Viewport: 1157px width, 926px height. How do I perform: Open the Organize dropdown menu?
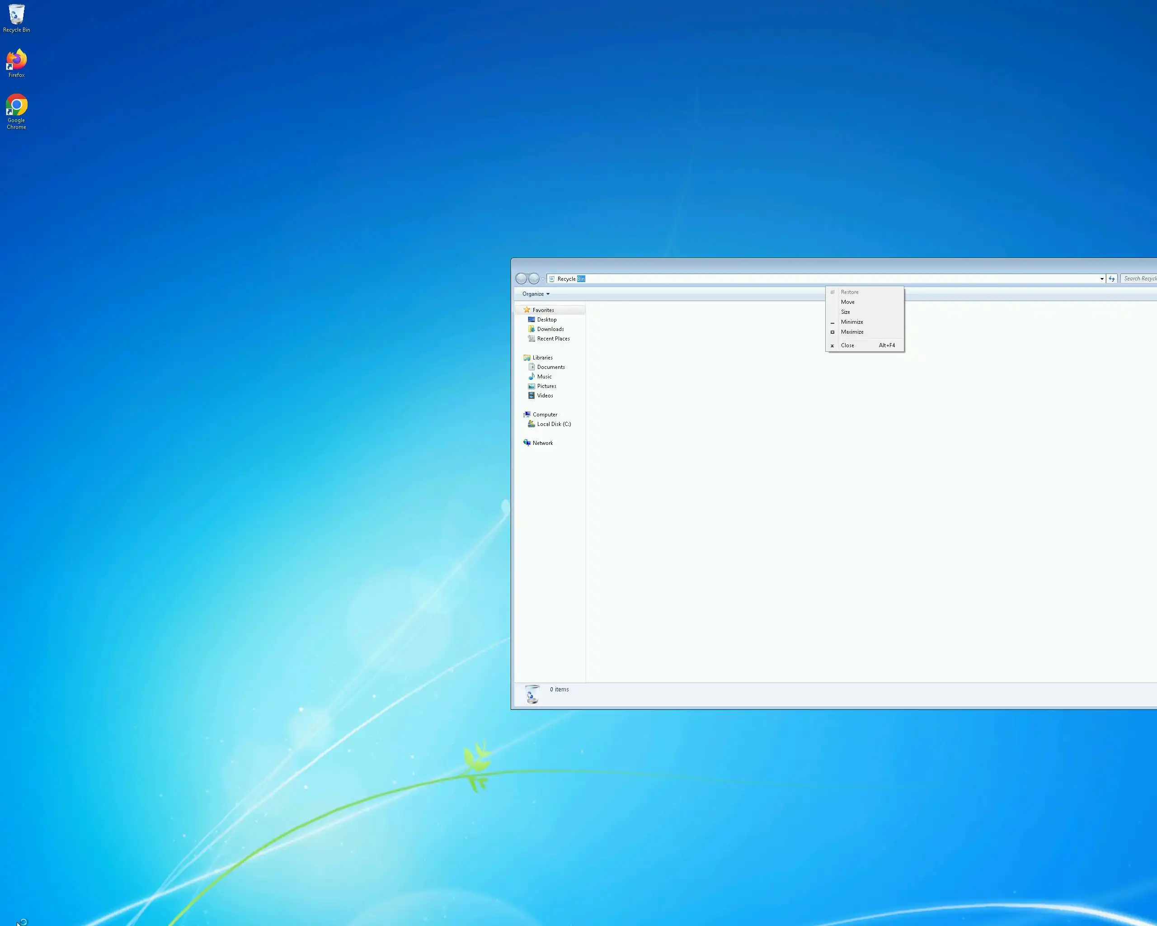click(536, 294)
